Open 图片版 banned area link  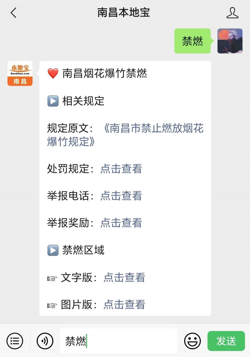[124, 304]
